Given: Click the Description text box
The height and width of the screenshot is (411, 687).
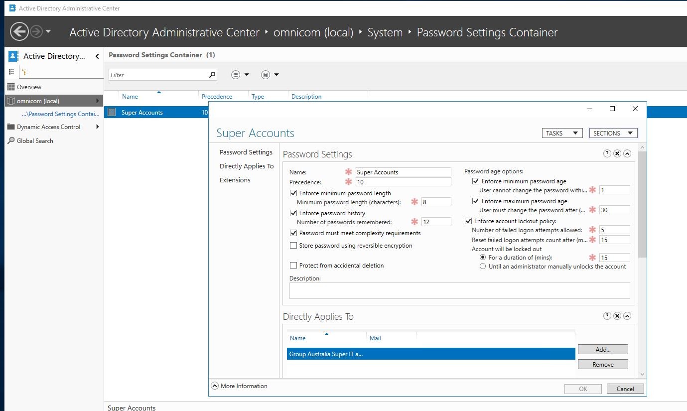Looking at the screenshot, I should (459, 290).
